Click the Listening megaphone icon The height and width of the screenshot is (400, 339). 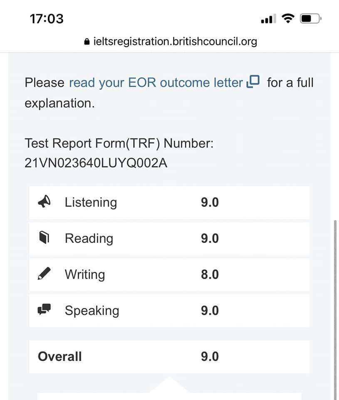click(44, 202)
